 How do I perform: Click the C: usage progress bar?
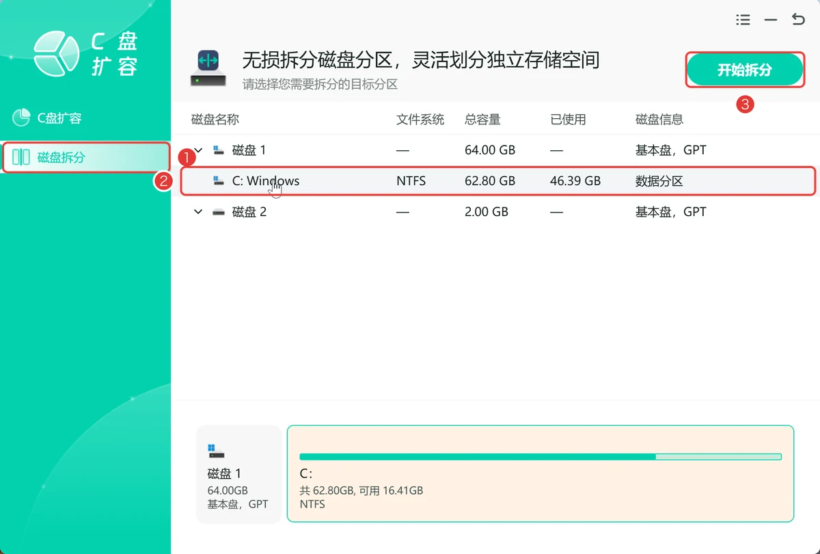pos(541,456)
